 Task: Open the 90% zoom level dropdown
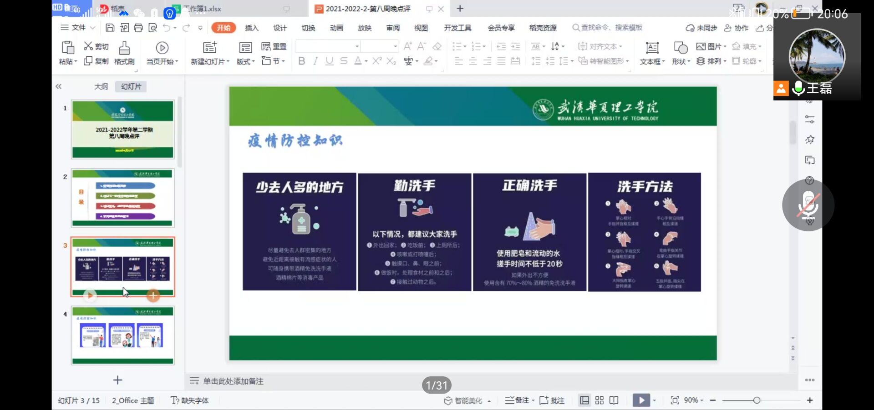(x=694, y=400)
